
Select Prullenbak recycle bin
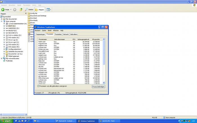pos(9,61)
